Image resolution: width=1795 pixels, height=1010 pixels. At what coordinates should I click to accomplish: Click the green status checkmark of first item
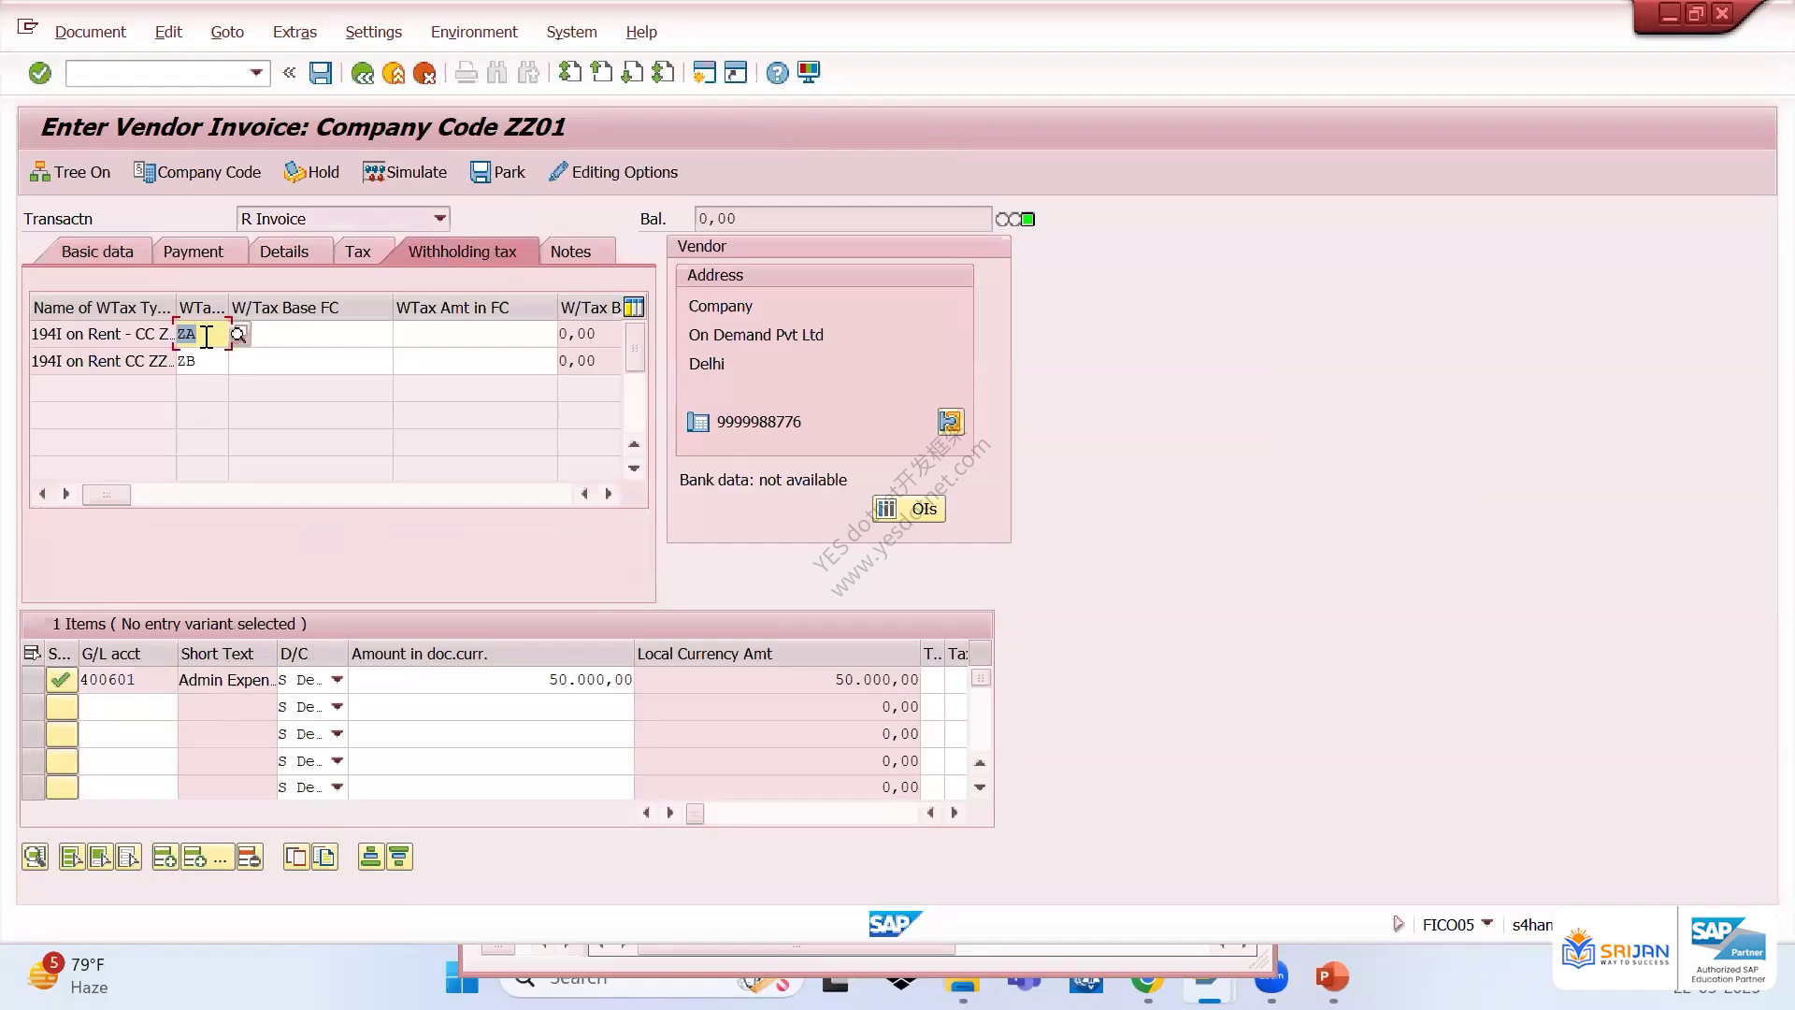click(x=62, y=680)
